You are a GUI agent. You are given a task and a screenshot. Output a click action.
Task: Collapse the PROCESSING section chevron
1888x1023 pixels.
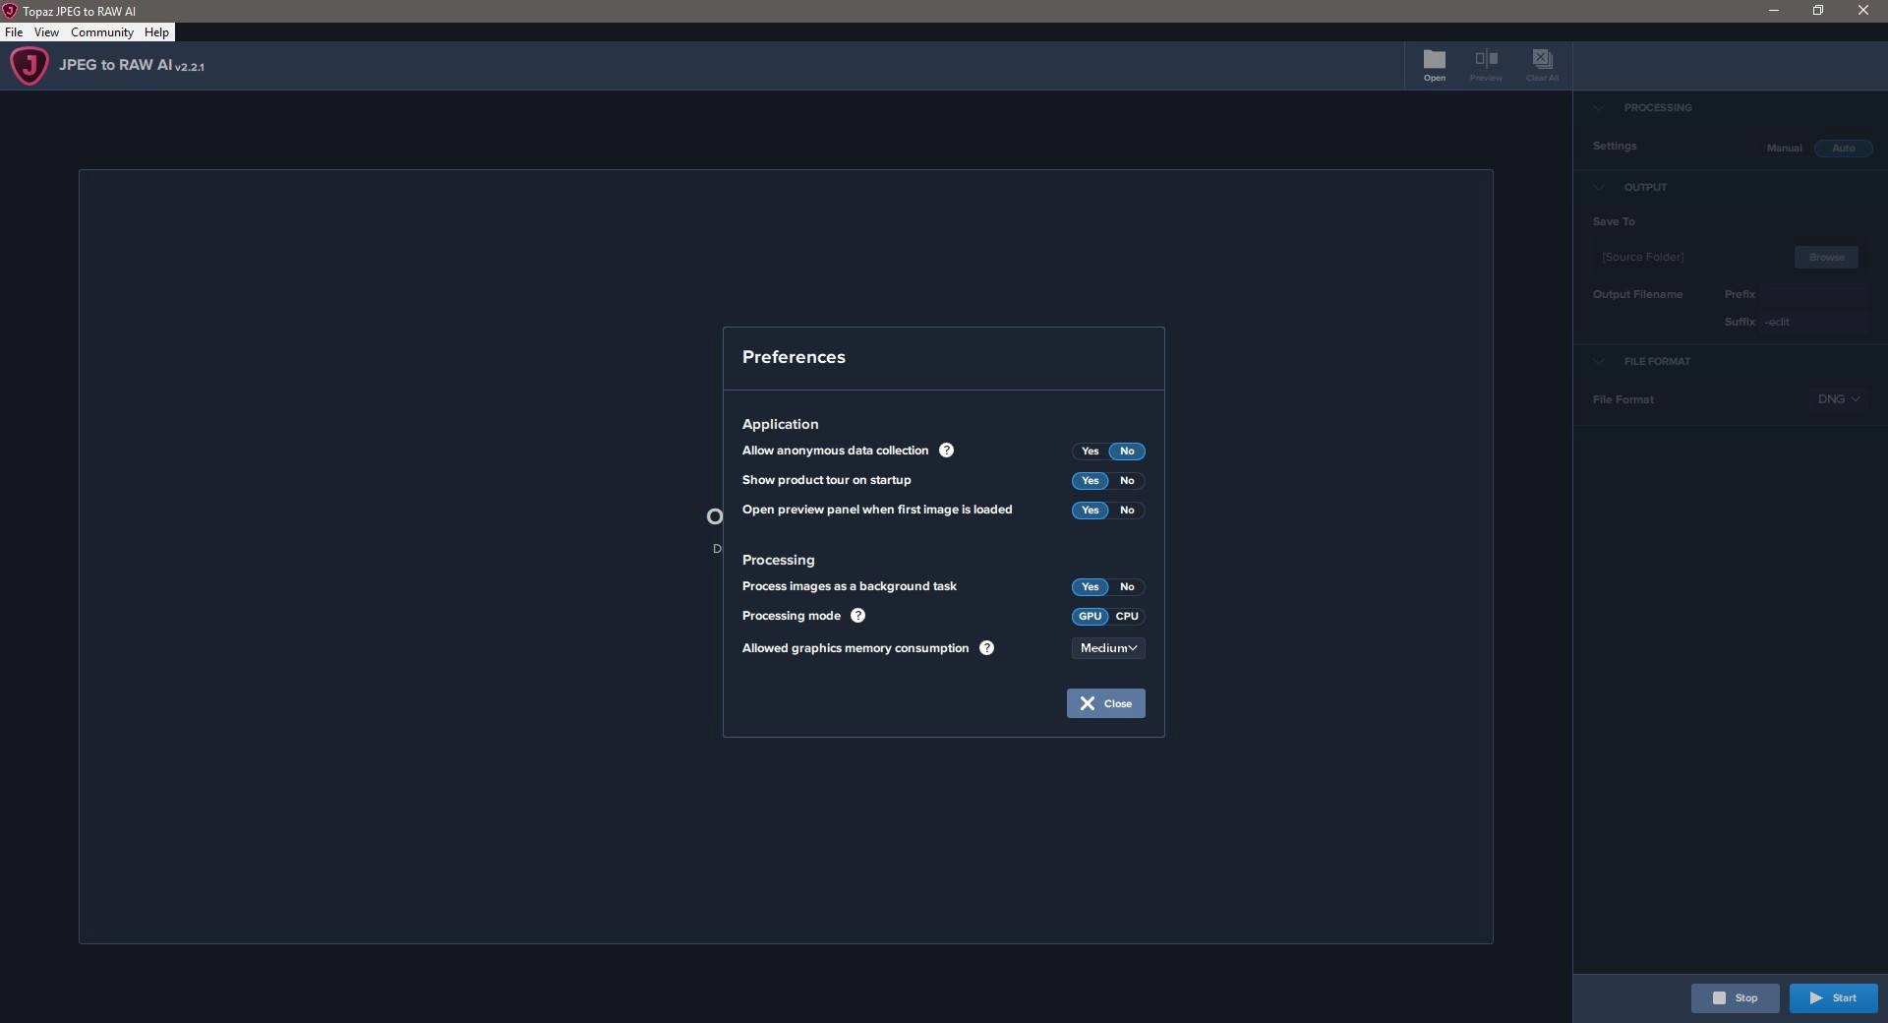point(1599,108)
